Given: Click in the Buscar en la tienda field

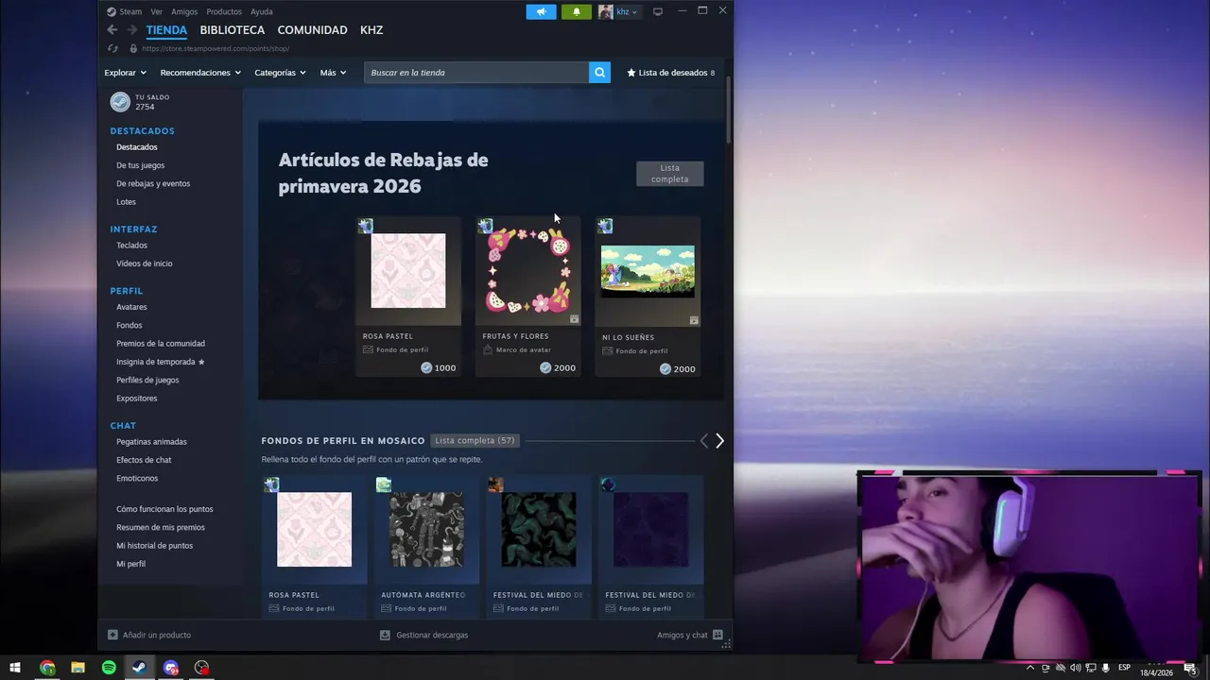Looking at the screenshot, I should [x=476, y=73].
